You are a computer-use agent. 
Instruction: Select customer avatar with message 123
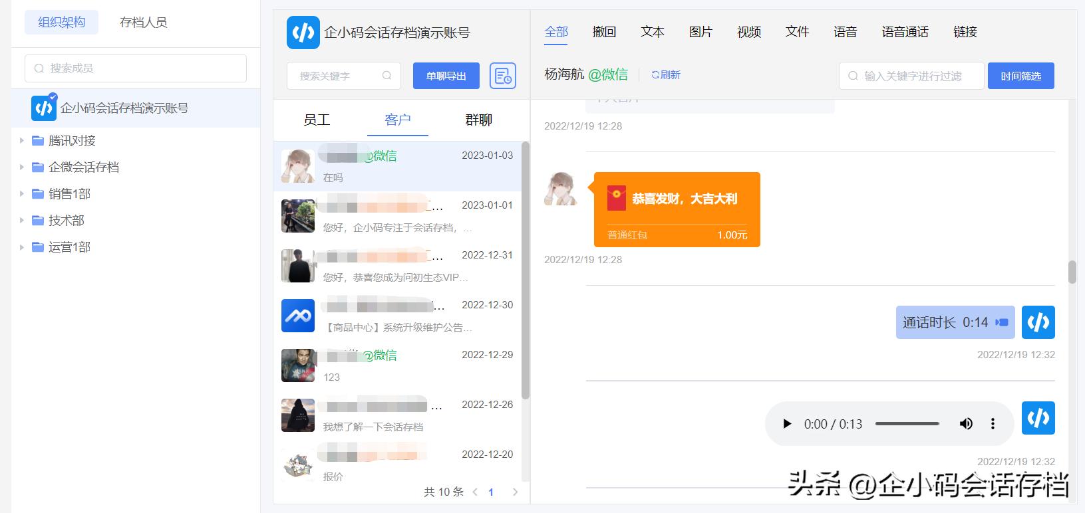pyautogui.click(x=298, y=365)
